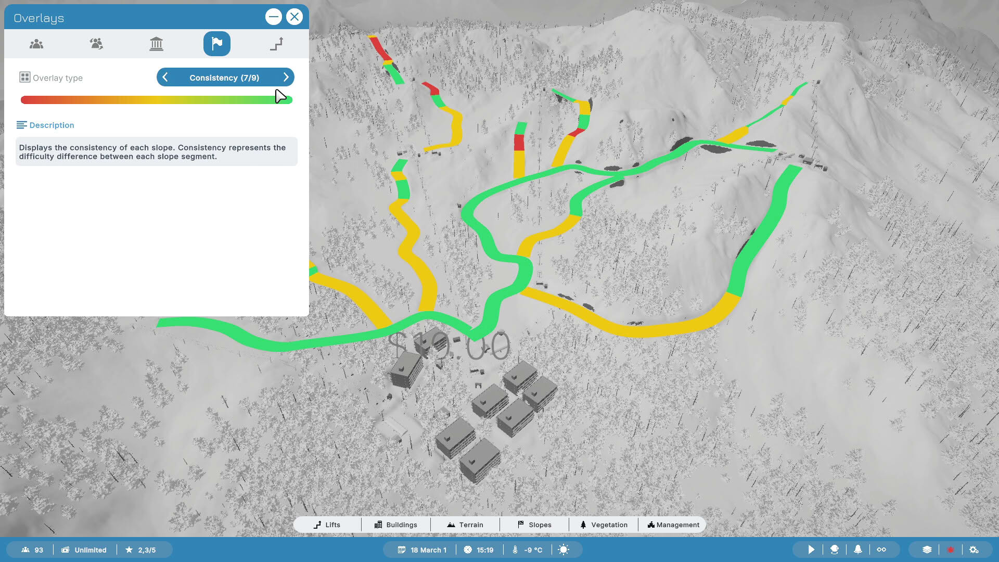Open the Slopes build menu
Viewport: 999px width, 562px height.
[x=534, y=525]
